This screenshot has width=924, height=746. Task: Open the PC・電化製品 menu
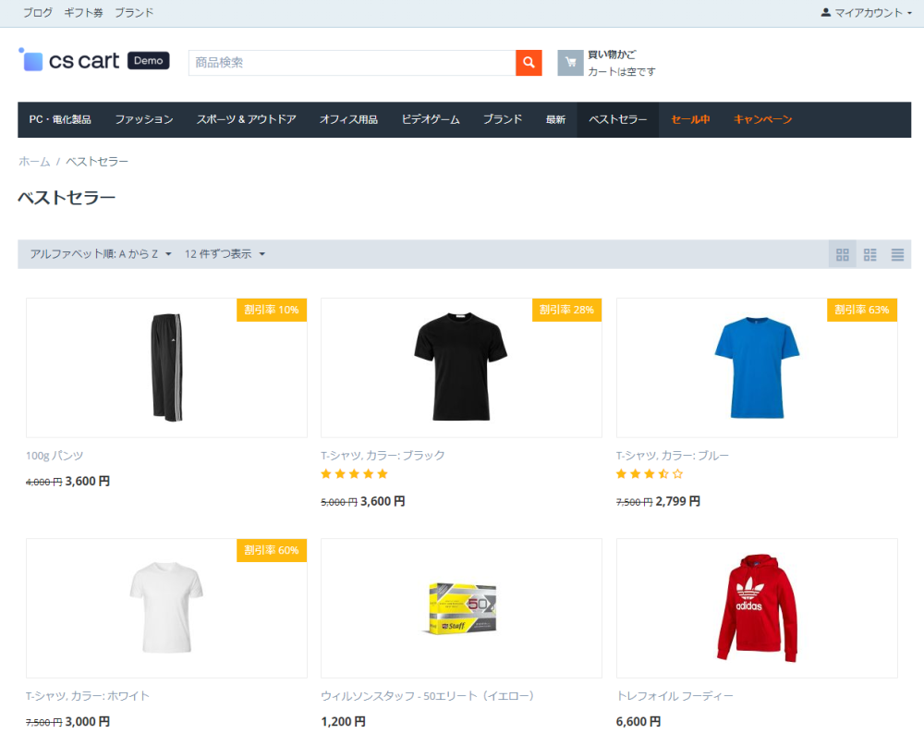coord(60,120)
